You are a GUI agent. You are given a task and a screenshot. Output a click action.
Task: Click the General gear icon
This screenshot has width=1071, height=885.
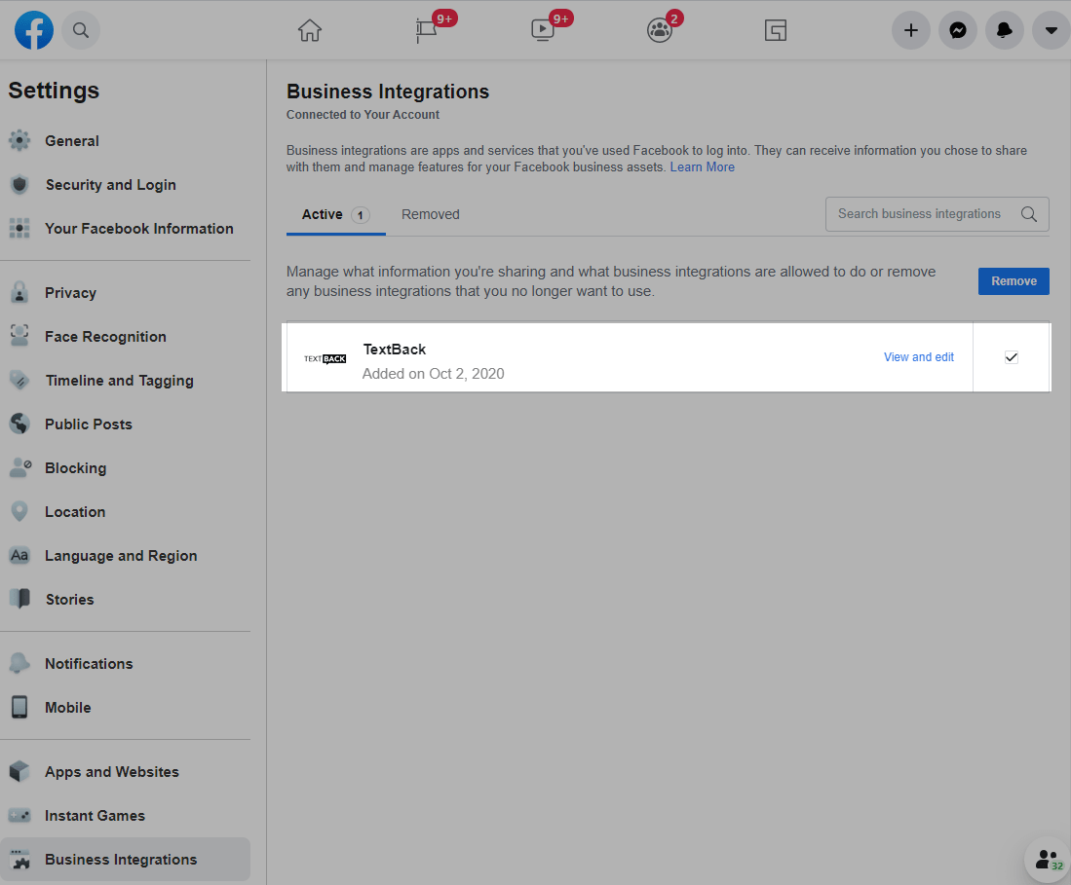click(19, 140)
